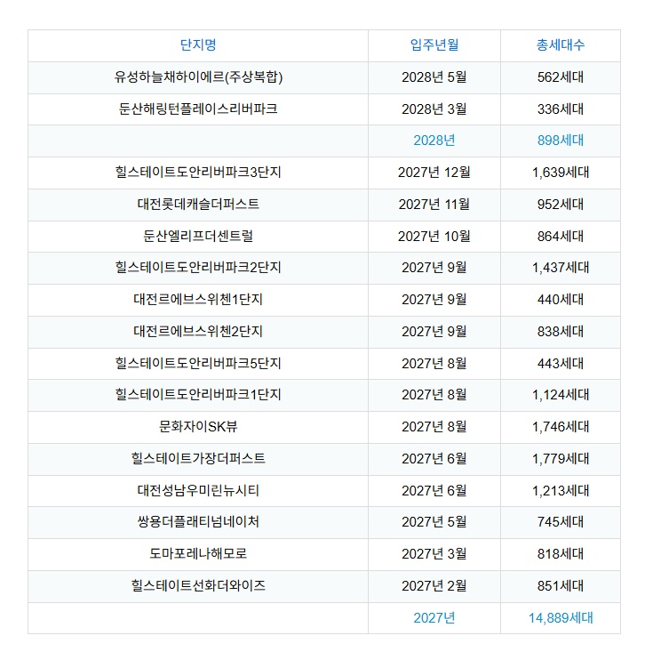This screenshot has width=645, height=660.
Task: Click 도마포레나해모로 complex name
Action: click(x=197, y=554)
